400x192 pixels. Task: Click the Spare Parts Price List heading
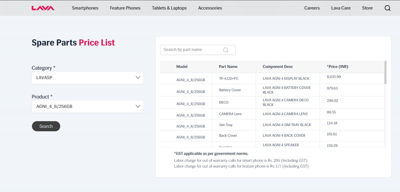coord(73,43)
